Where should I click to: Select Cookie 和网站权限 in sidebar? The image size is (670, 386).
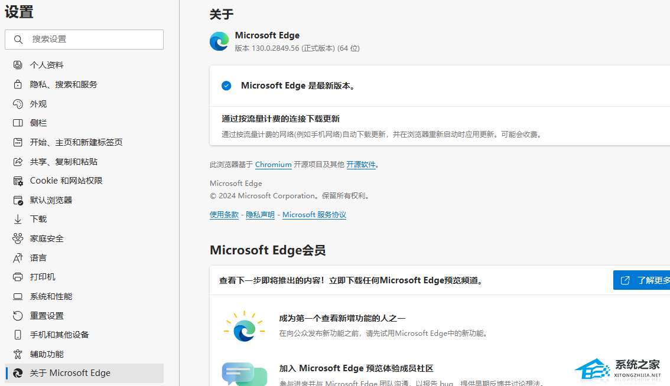pos(84,181)
